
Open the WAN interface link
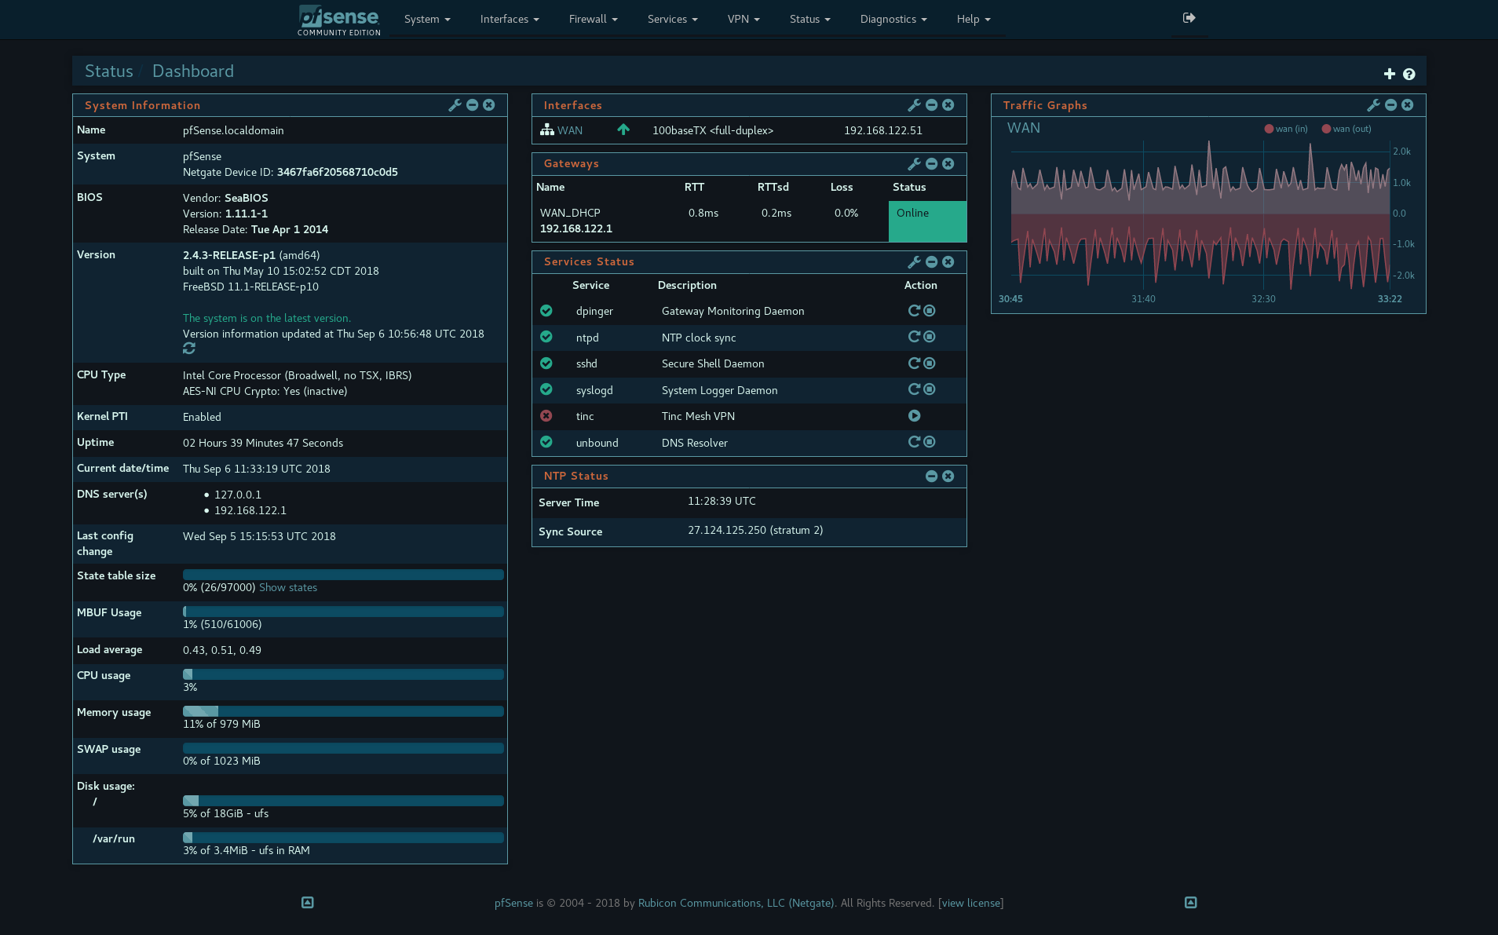(x=570, y=130)
